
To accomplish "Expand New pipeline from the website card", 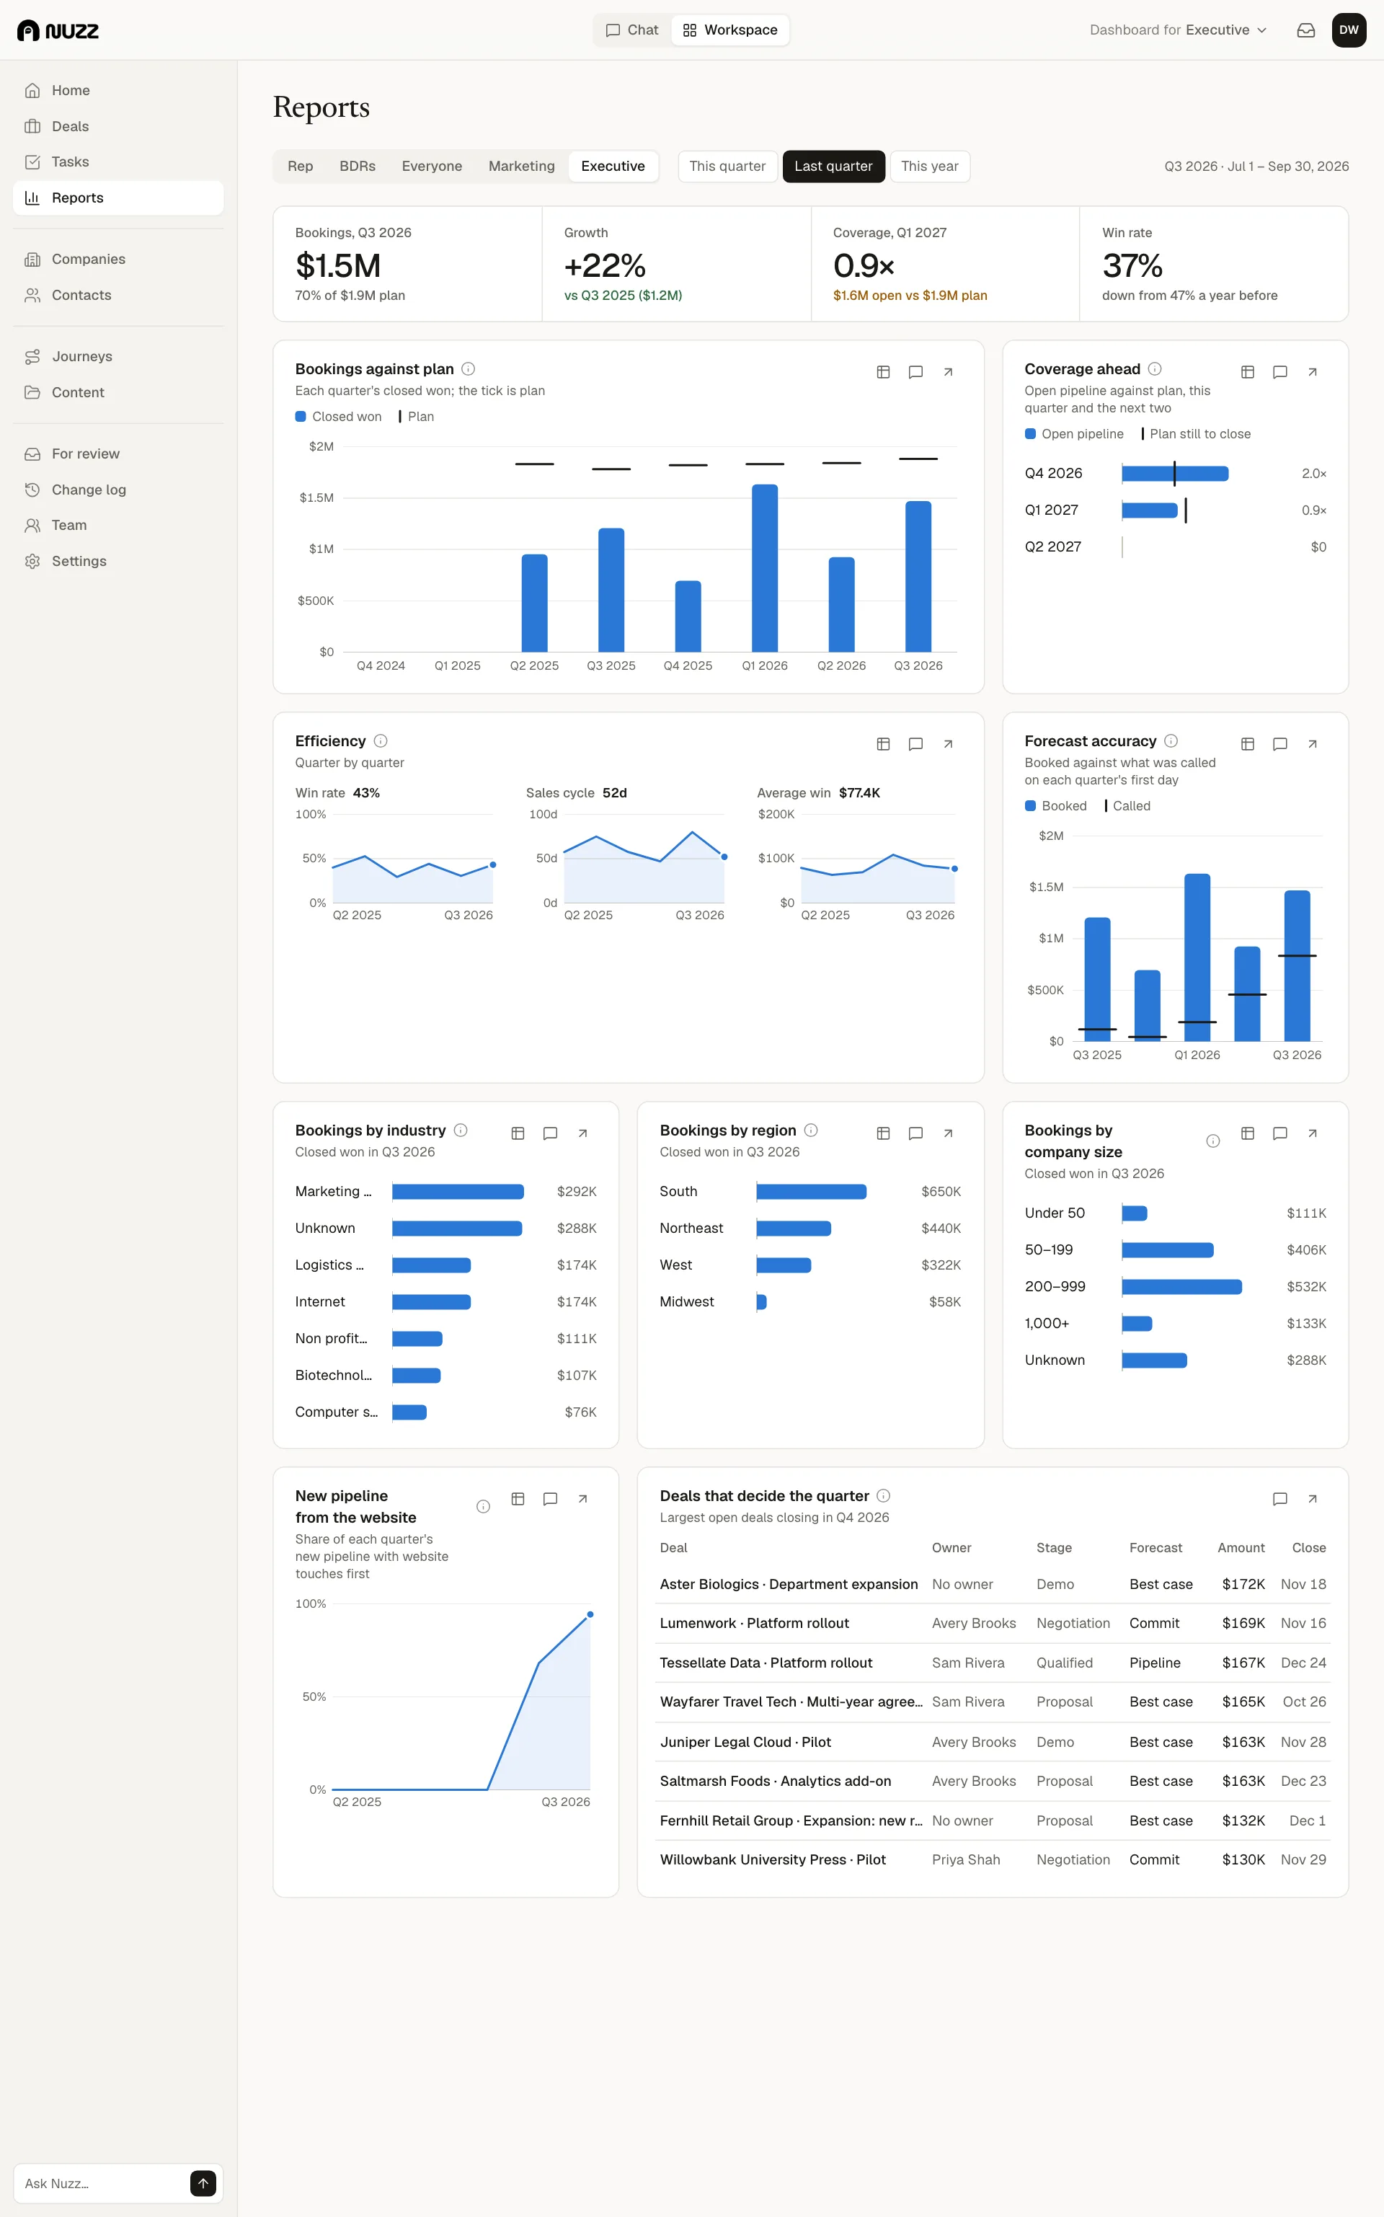I will tap(582, 1498).
